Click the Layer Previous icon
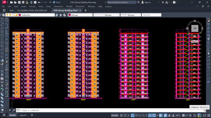This screenshot has height=118, width=211. point(61,15)
